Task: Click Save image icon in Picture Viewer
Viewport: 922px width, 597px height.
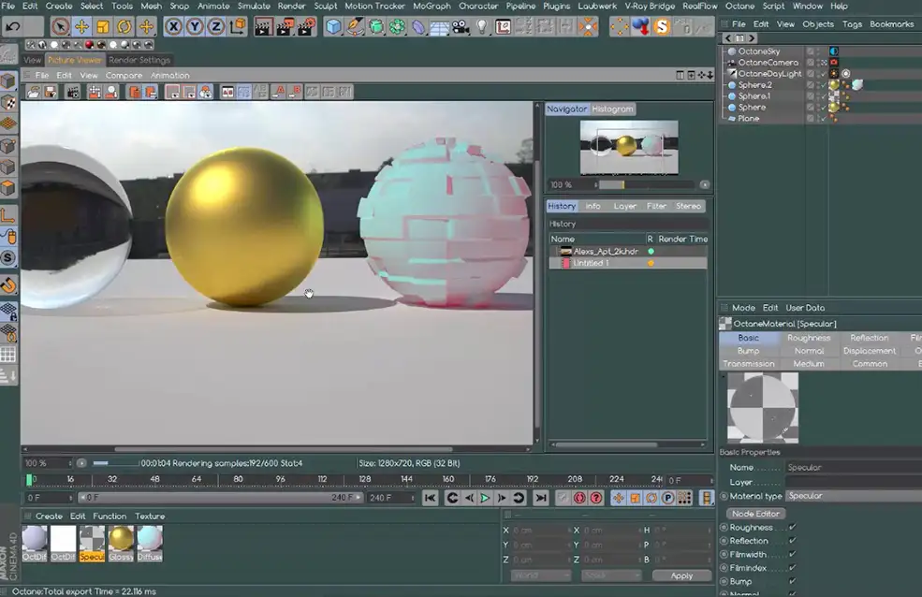Action: click(51, 92)
